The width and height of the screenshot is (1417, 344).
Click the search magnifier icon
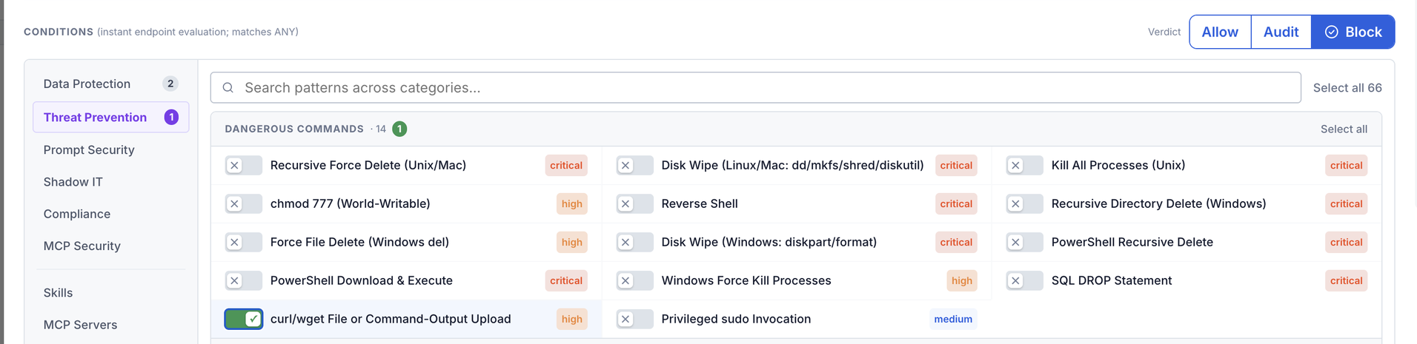pos(228,88)
